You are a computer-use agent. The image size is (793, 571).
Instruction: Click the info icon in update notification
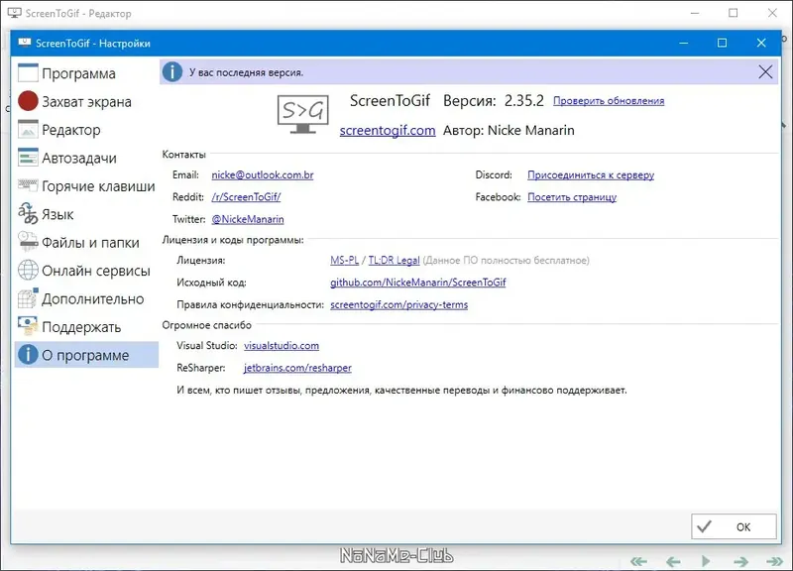pos(171,71)
